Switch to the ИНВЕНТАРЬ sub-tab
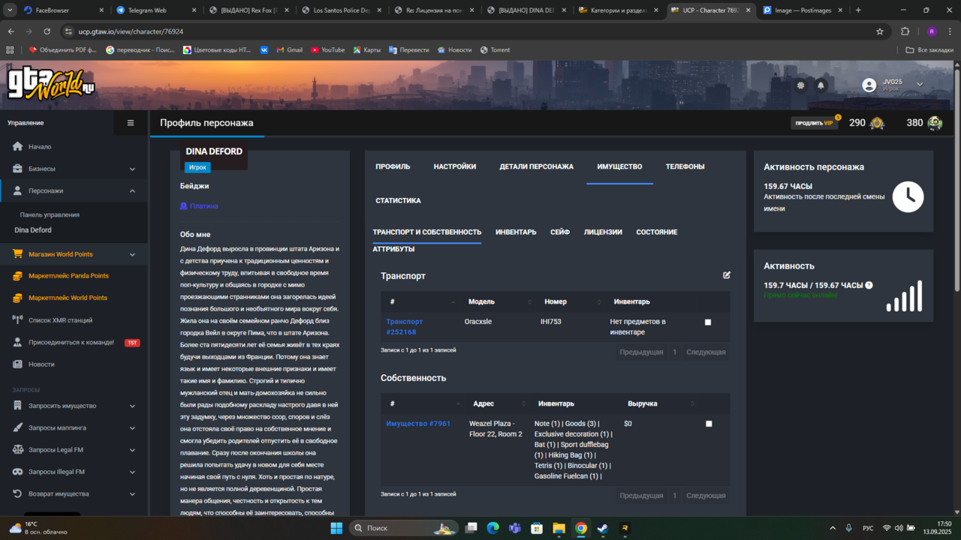Image resolution: width=961 pixels, height=540 pixels. click(516, 232)
